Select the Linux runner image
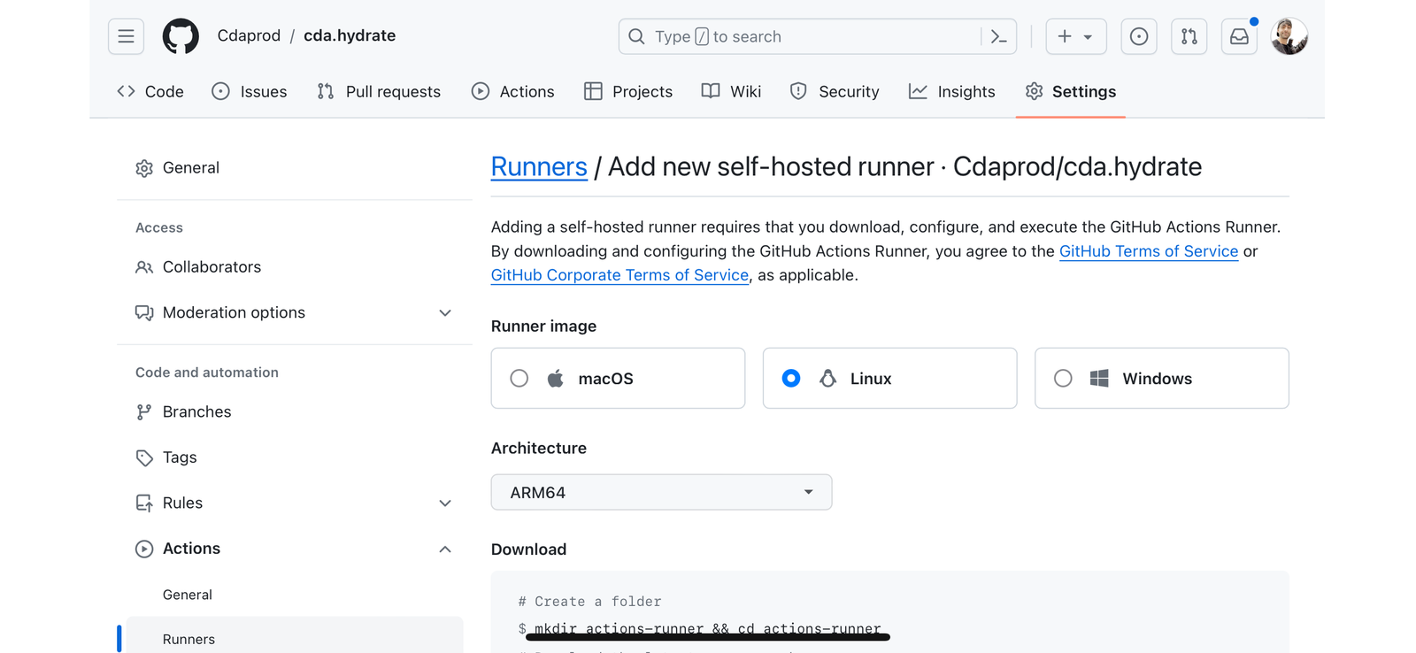 coord(791,379)
